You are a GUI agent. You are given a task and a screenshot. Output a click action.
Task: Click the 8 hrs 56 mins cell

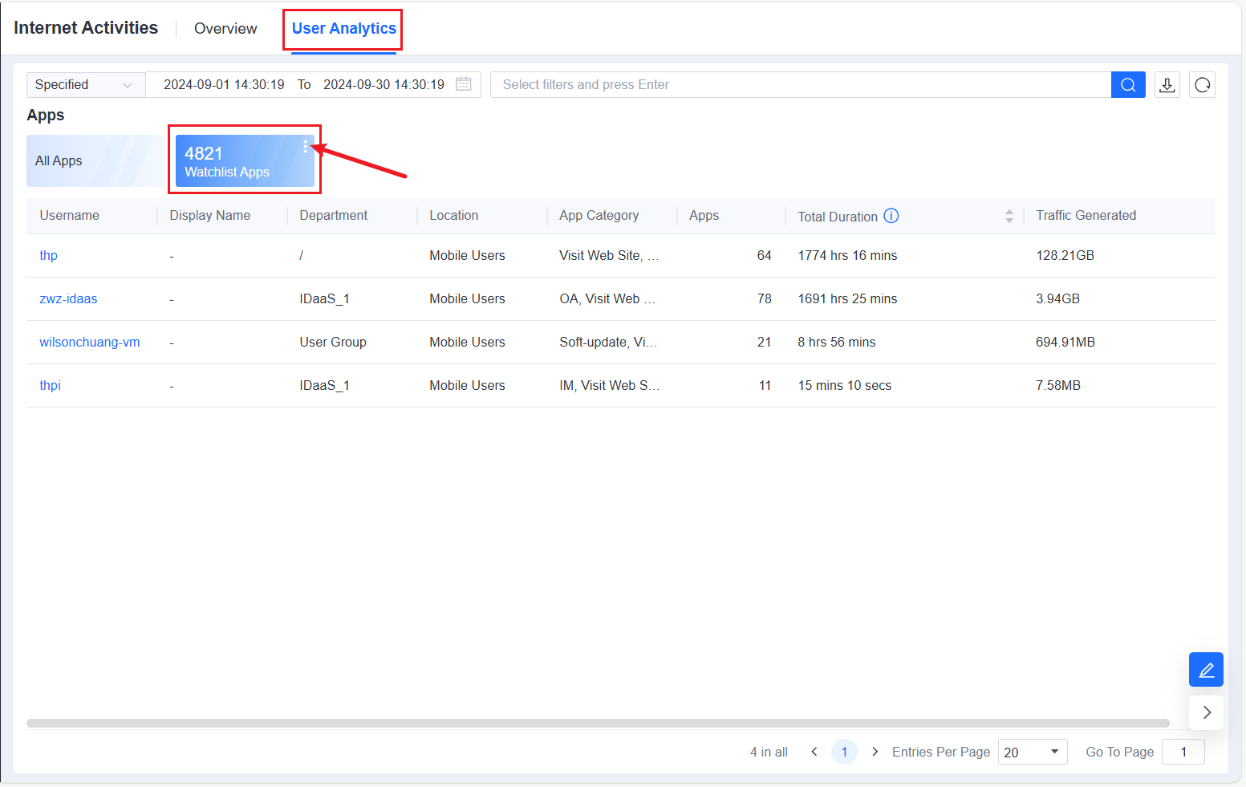pos(837,342)
